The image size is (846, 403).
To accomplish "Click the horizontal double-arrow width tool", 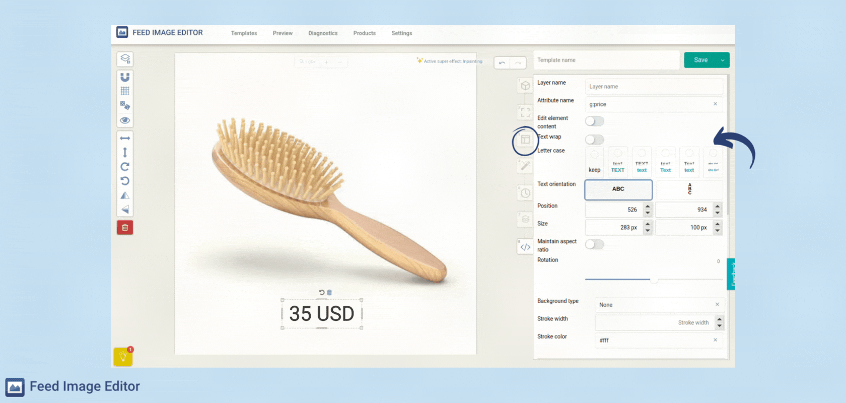I will [125, 138].
